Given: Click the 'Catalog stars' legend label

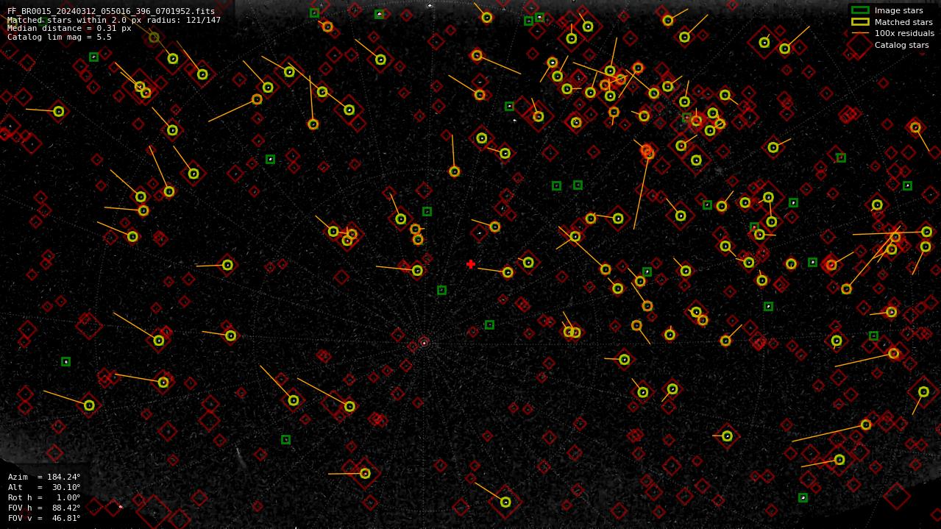Looking at the screenshot, I should pyautogui.click(x=901, y=45).
